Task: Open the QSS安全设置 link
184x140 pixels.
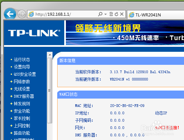Action: click(x=25, y=74)
